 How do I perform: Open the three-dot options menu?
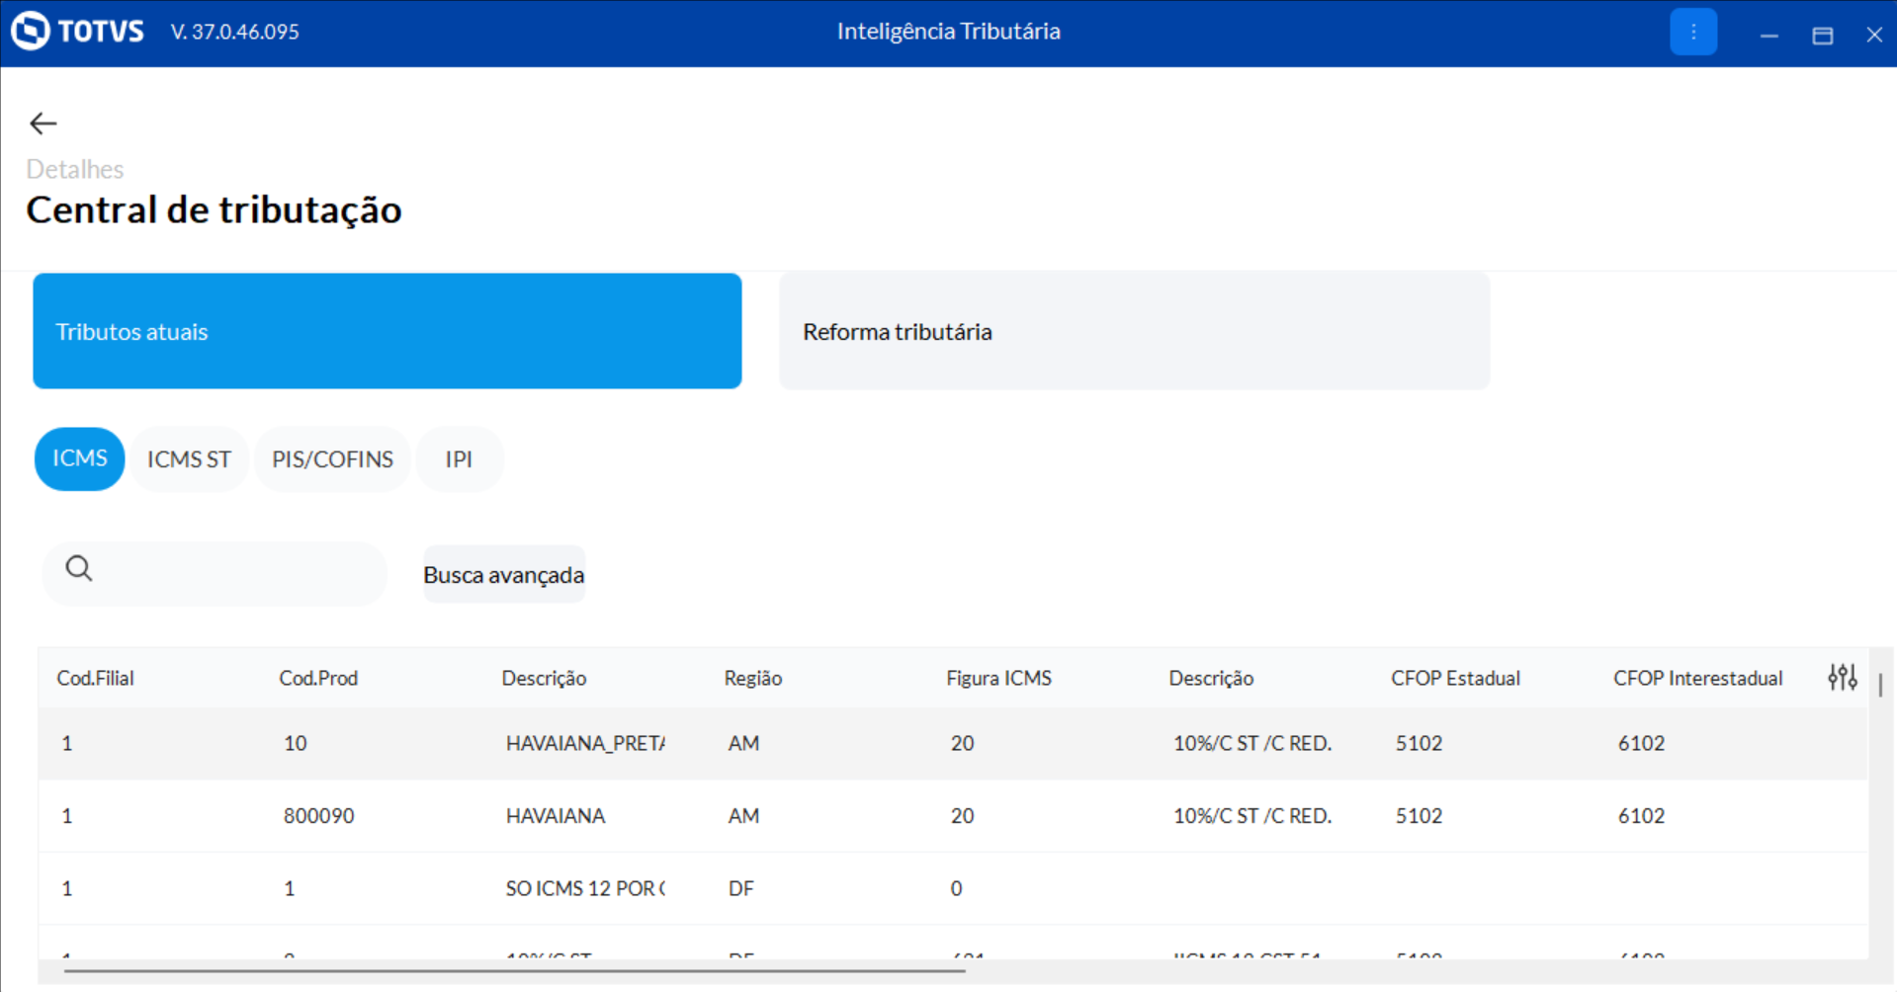tap(1692, 33)
